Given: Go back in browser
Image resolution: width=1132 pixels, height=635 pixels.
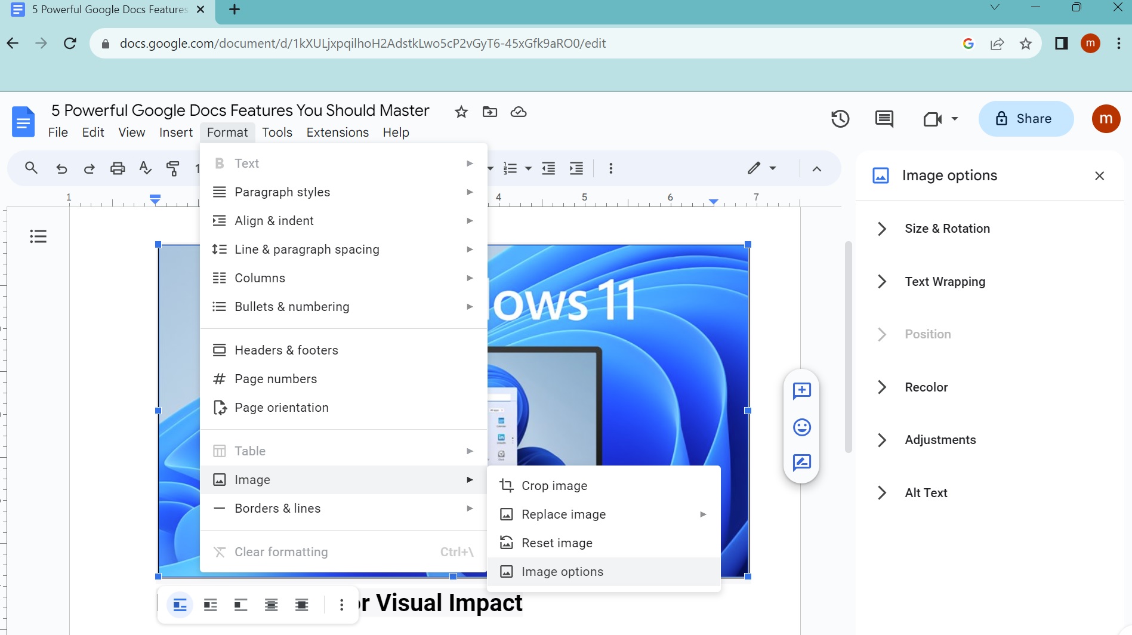Looking at the screenshot, I should (x=13, y=44).
